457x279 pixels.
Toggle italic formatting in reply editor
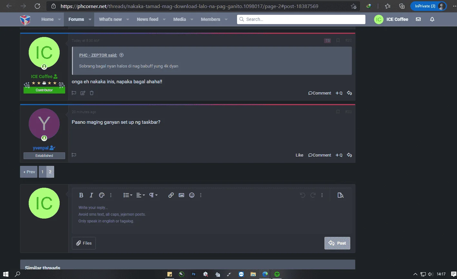(x=91, y=195)
